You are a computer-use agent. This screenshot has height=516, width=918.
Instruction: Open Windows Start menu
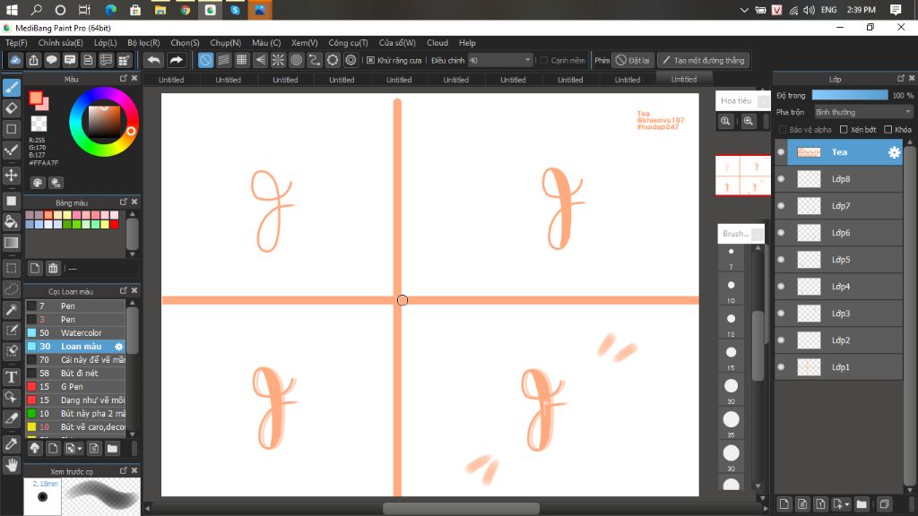pos(12,10)
